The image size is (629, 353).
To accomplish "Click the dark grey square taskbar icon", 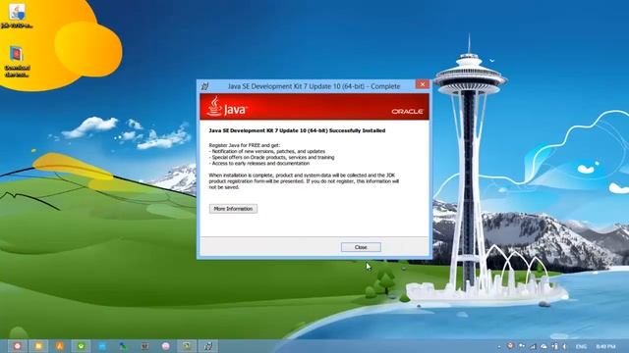I will click(144, 346).
